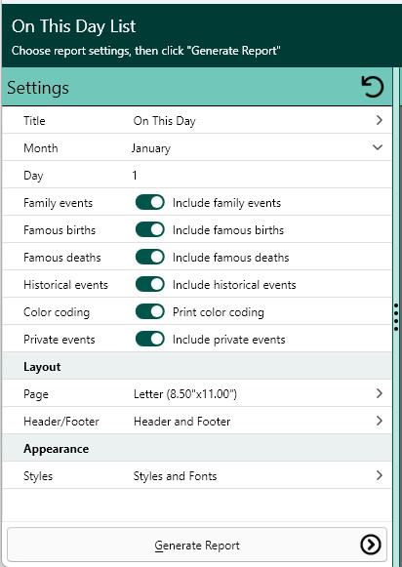Click the Include historical events label

(234, 285)
